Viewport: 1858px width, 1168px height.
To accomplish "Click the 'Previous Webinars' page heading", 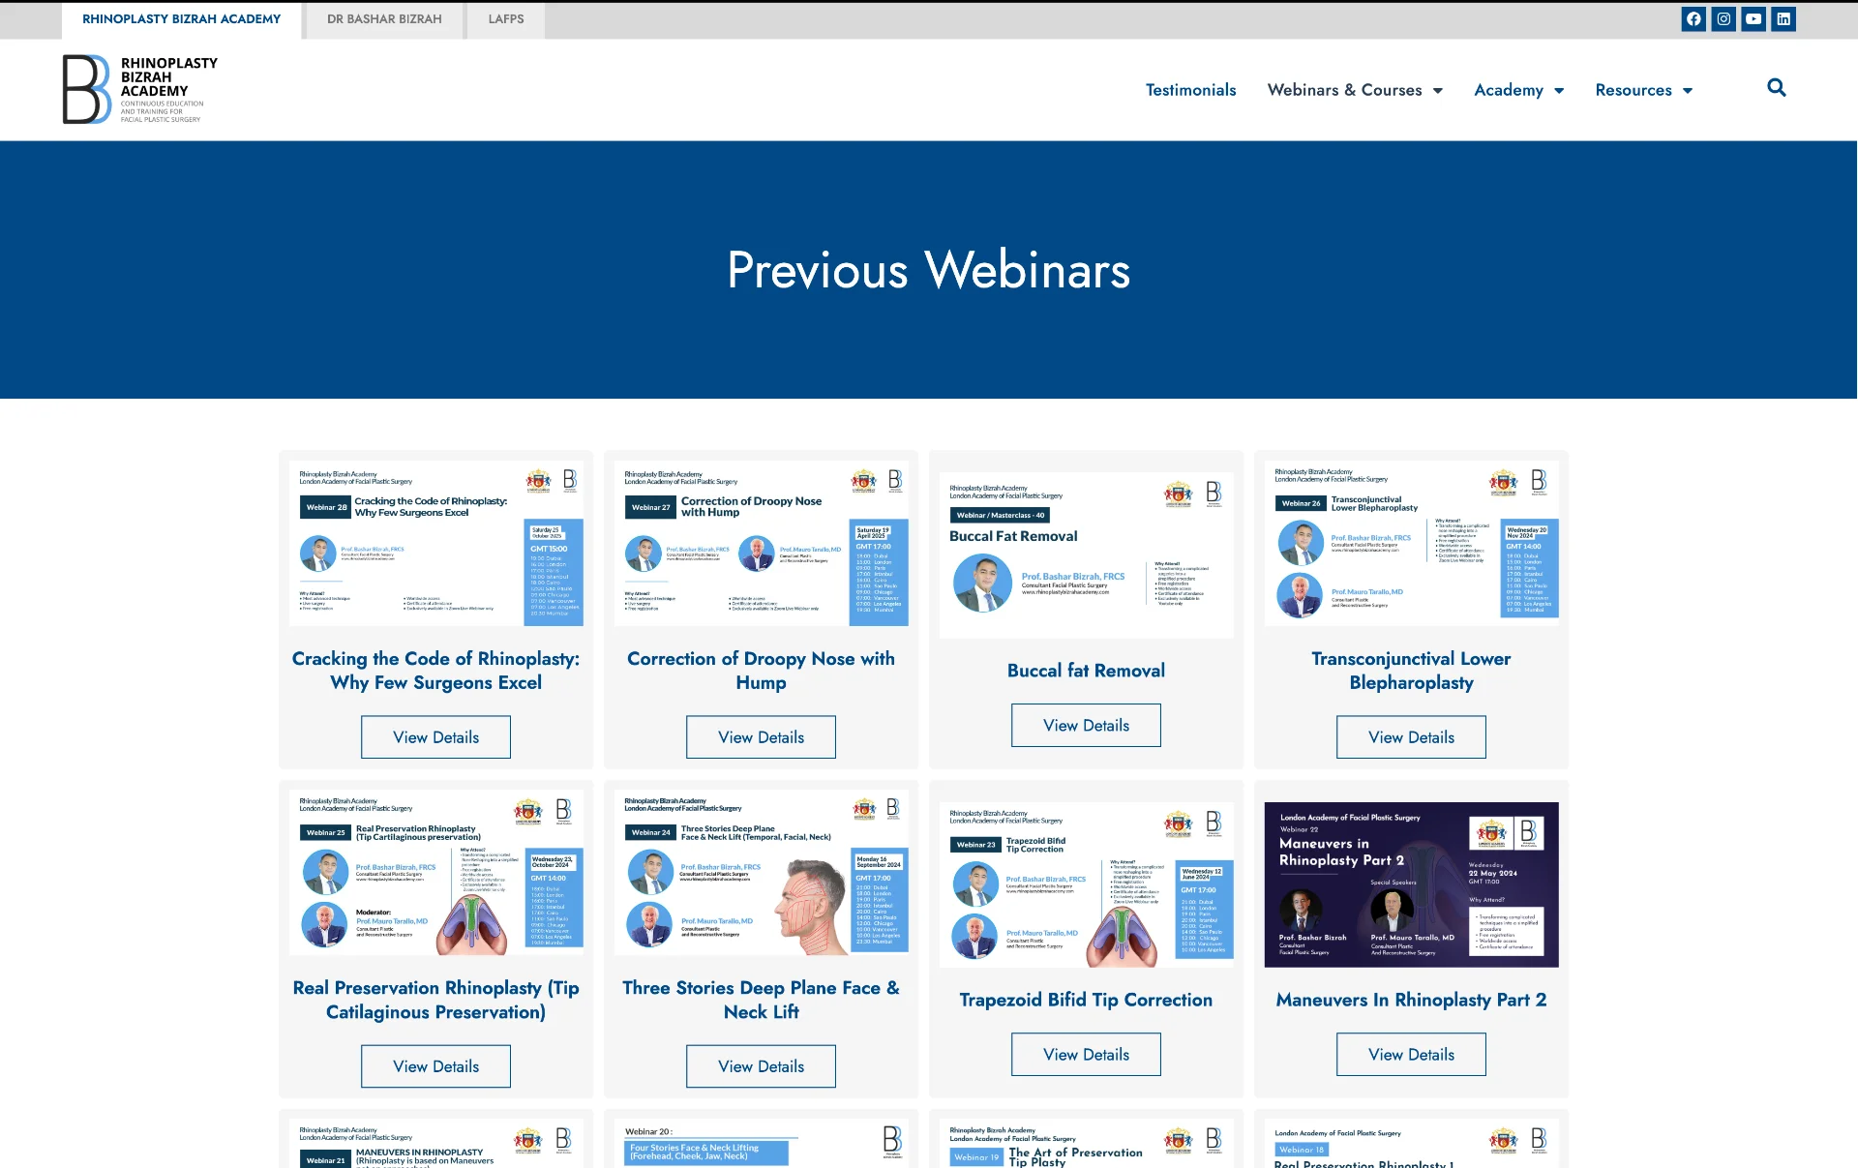I will (x=929, y=270).
